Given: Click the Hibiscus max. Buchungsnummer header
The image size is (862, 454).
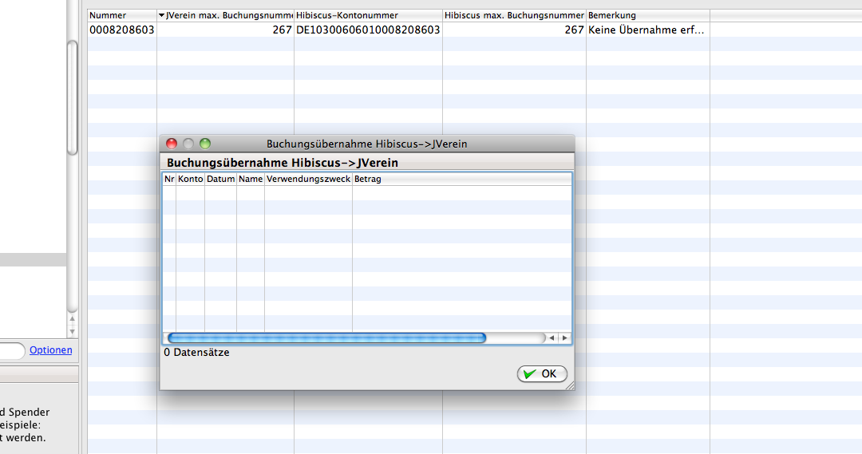Looking at the screenshot, I should coord(514,15).
